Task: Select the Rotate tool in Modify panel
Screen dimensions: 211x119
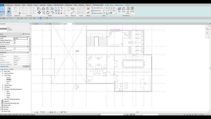Action: (48, 13)
